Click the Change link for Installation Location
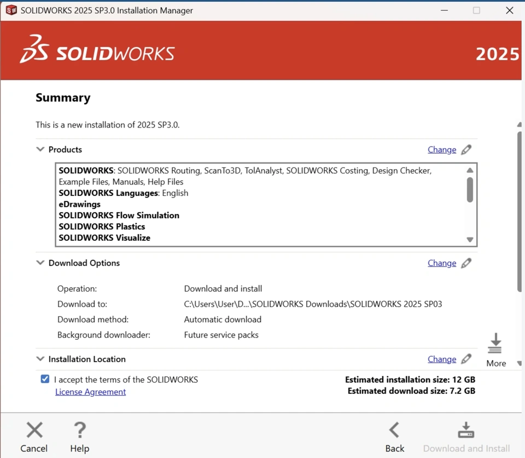Screen dimensions: 525x458 click(x=442, y=359)
